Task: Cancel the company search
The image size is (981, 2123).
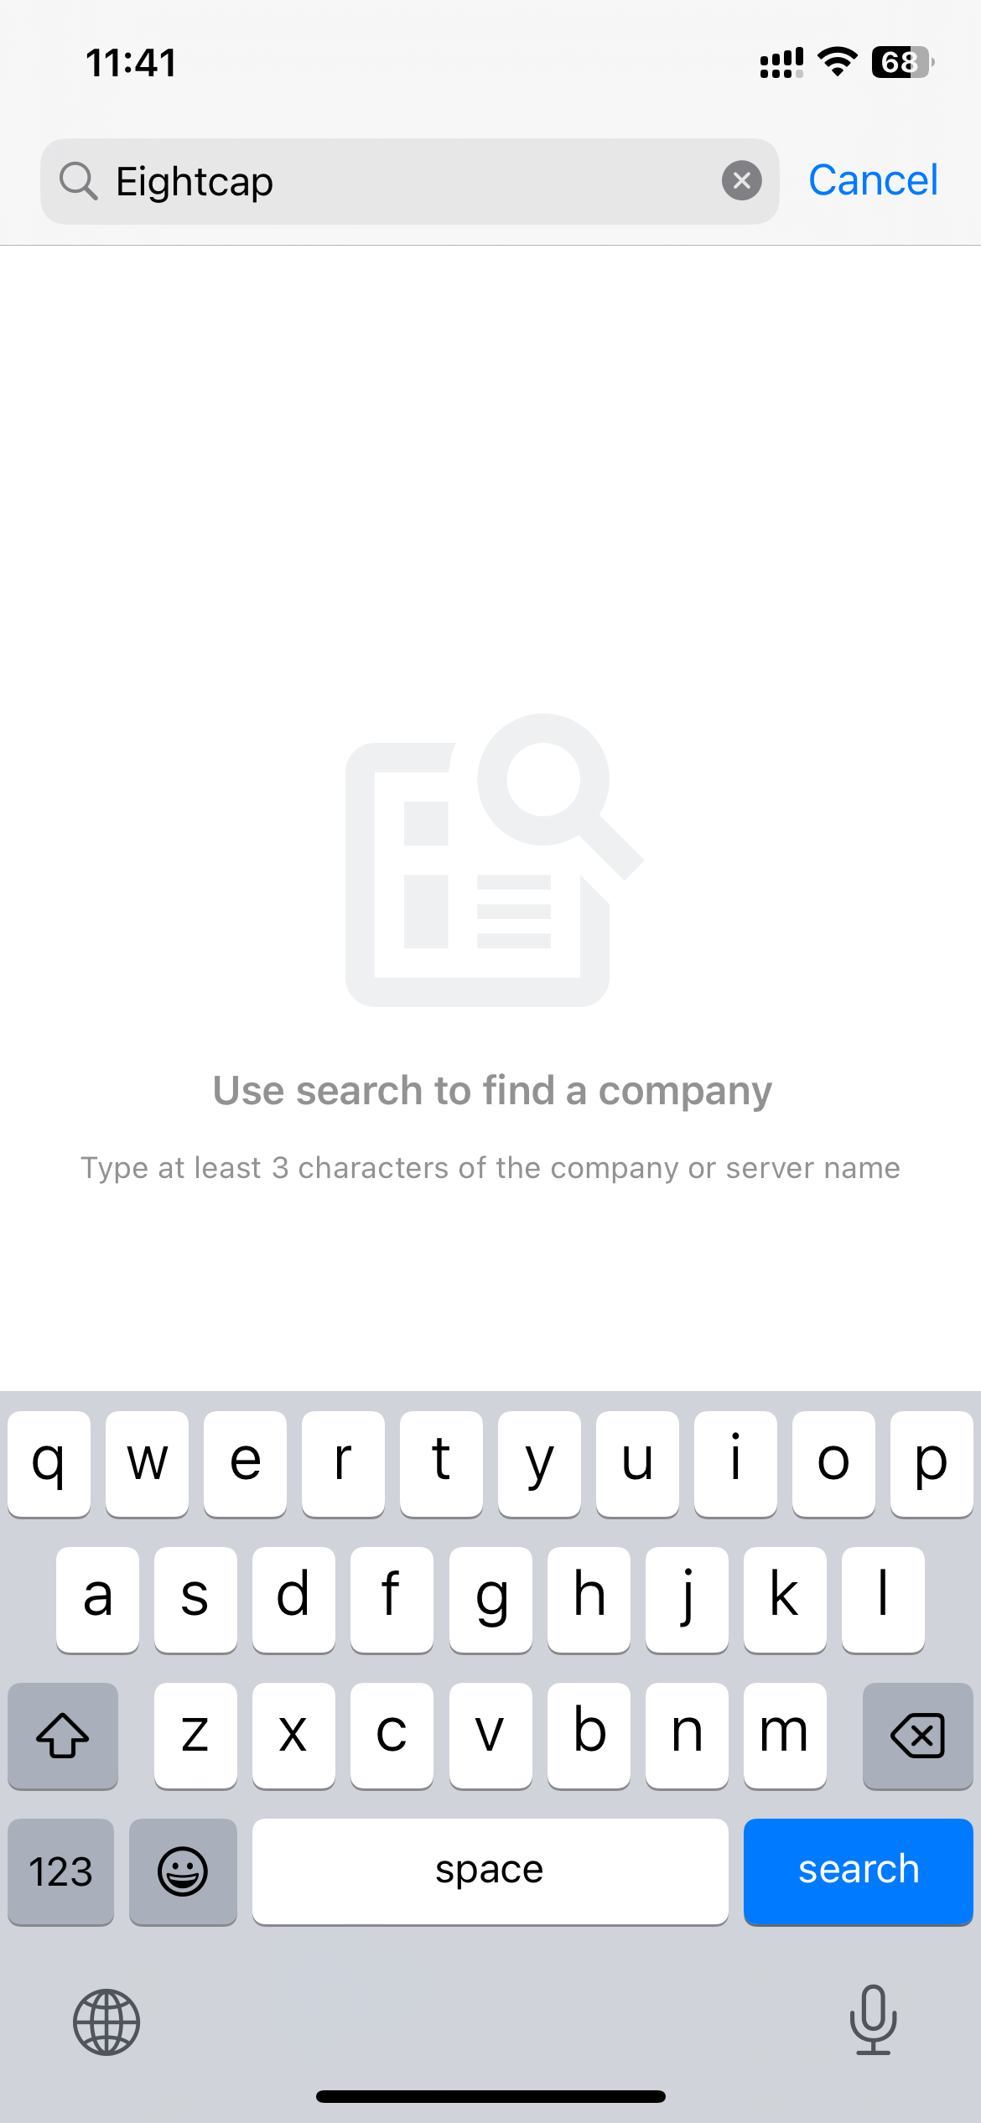Action: click(x=873, y=180)
